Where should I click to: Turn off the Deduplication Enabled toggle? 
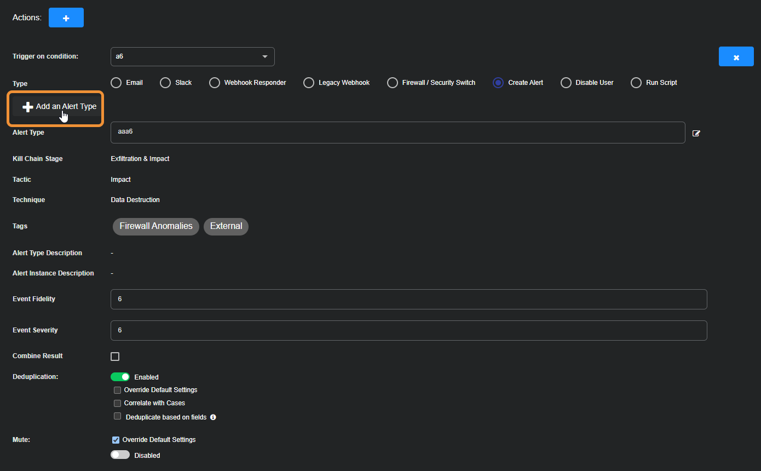(x=120, y=377)
